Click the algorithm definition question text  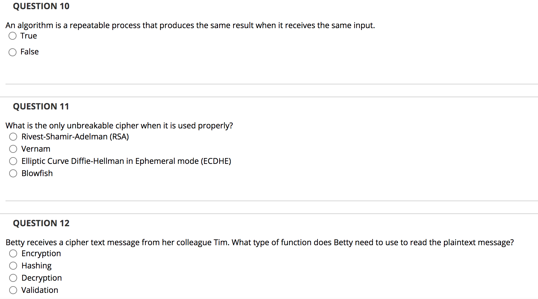[x=190, y=25]
